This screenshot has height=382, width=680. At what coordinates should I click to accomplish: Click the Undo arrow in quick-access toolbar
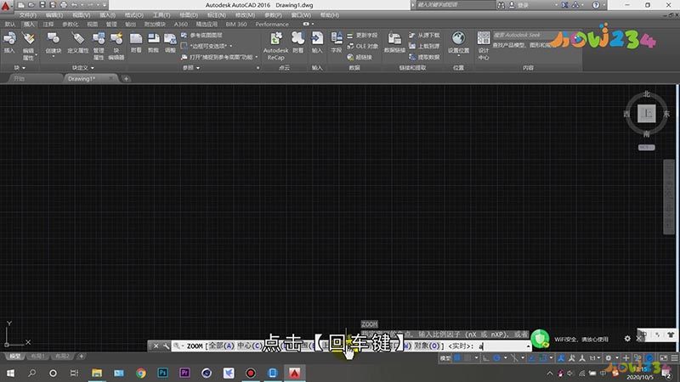74,5
